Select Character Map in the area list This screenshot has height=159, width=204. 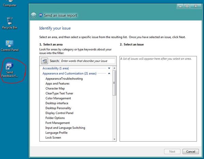click(55, 88)
